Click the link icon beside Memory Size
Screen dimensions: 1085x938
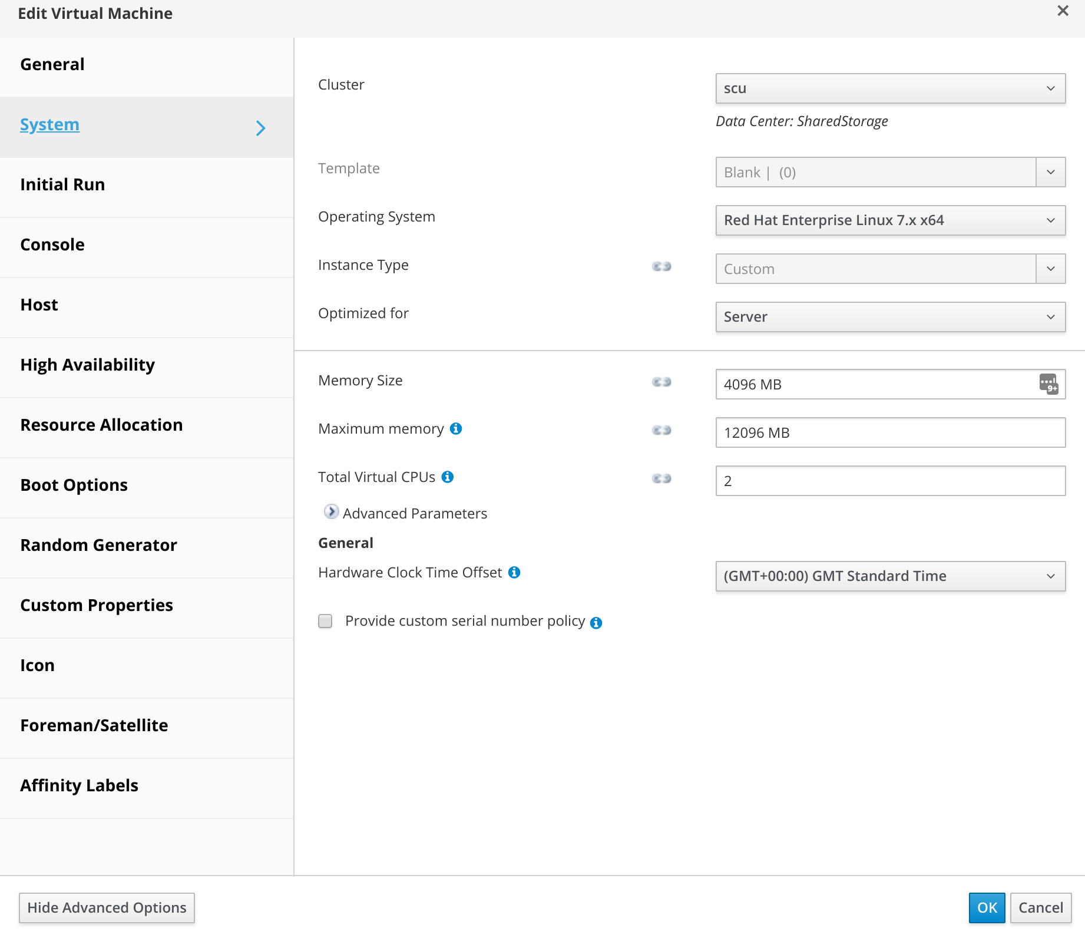tap(661, 382)
